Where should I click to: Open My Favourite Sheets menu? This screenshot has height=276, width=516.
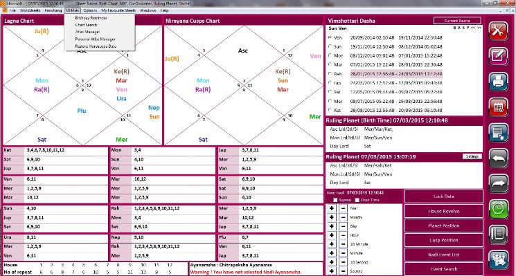pyautogui.click(x=118, y=10)
